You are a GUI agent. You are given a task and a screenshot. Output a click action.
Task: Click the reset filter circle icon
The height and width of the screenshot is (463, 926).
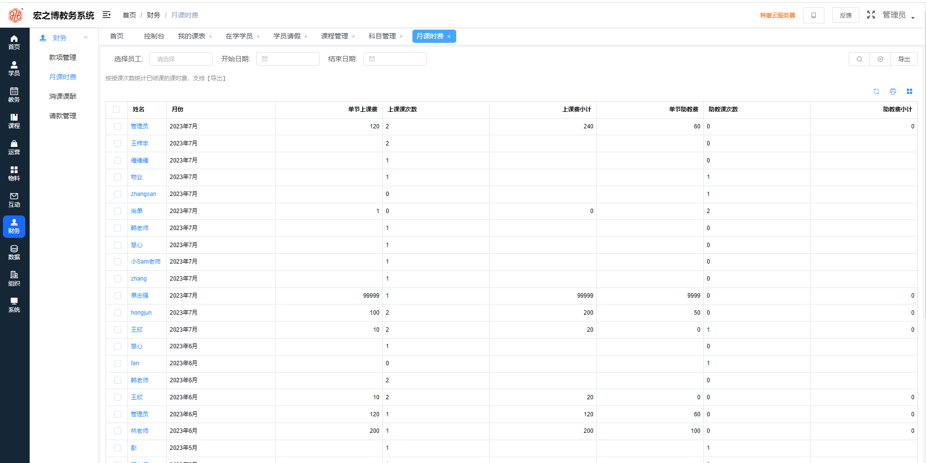coord(880,59)
